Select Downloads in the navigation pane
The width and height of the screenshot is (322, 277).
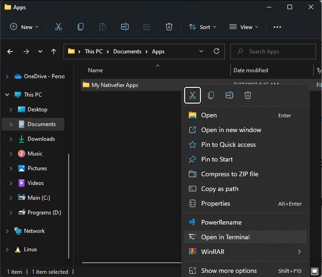[x=41, y=139]
